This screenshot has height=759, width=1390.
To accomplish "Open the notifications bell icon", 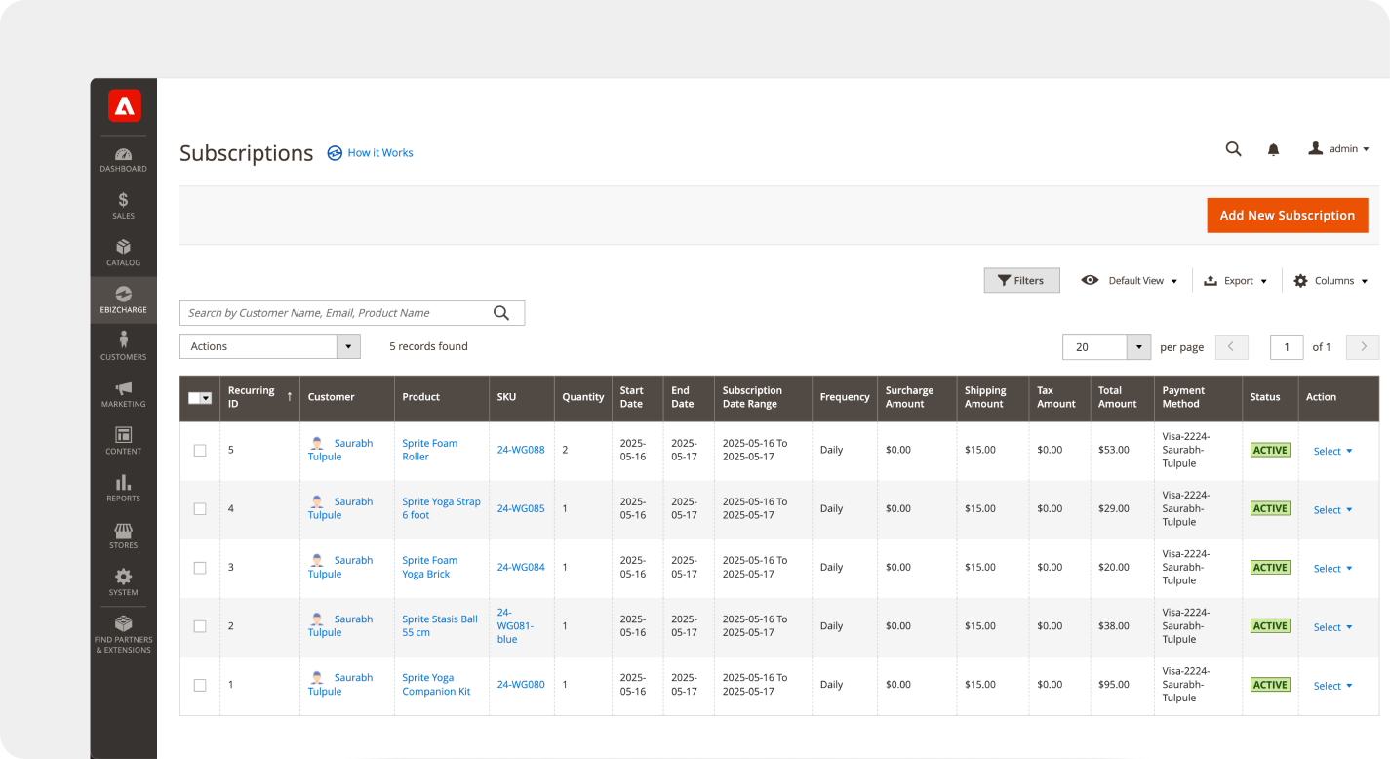I will pyautogui.click(x=1273, y=149).
